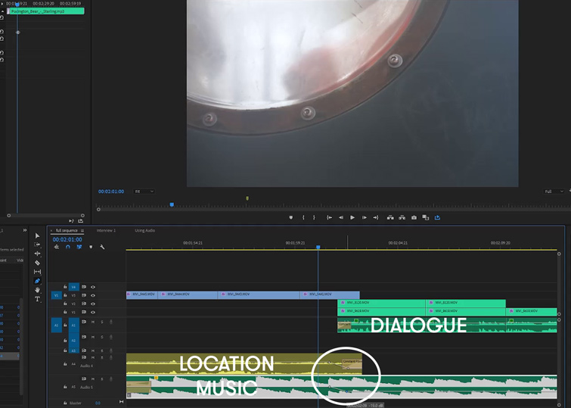Open the Full playback resolution dropdown
The image size is (571, 408).
554,192
